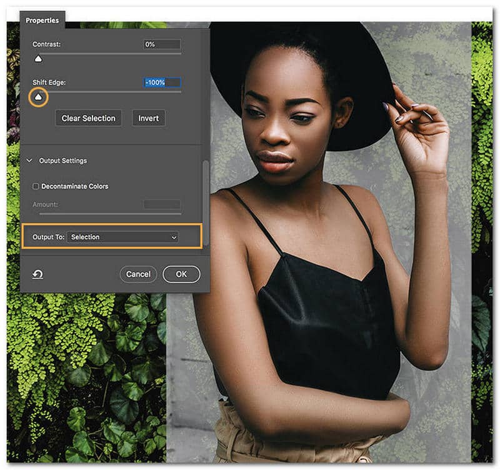
Task: Click the Shift Edge percentage field
Action: point(161,82)
